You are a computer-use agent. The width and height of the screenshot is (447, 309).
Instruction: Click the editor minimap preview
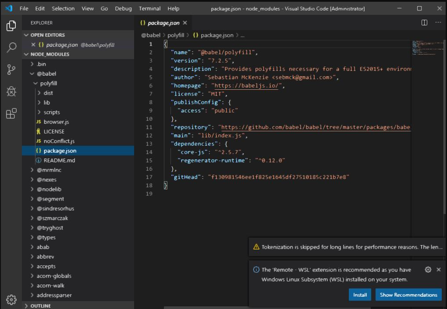[427, 49]
